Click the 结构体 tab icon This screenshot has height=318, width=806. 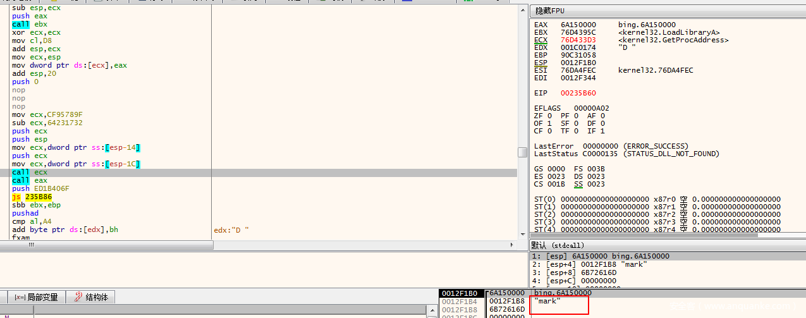click(x=78, y=297)
